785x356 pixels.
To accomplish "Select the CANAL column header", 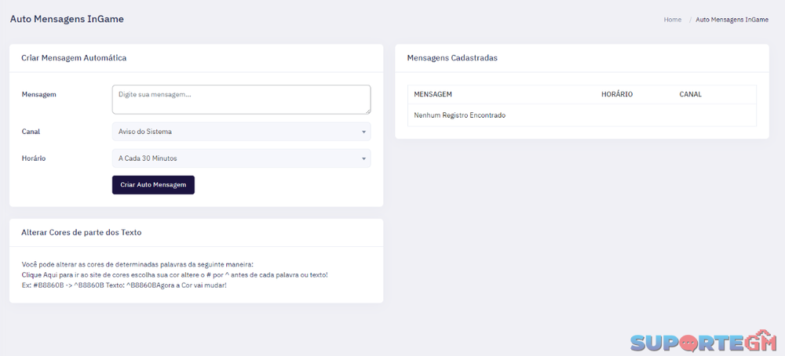I will click(690, 94).
